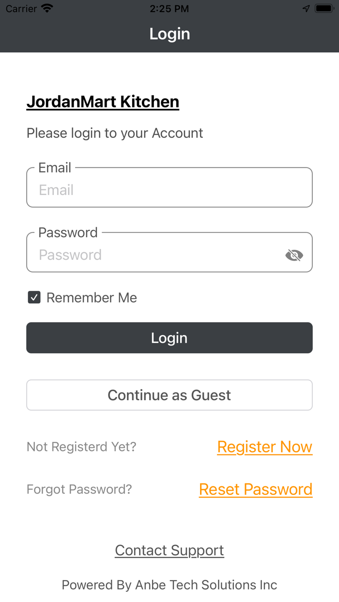This screenshot has height=602, width=339.
Task: Tap the location arrow status icon
Action: (x=306, y=8)
